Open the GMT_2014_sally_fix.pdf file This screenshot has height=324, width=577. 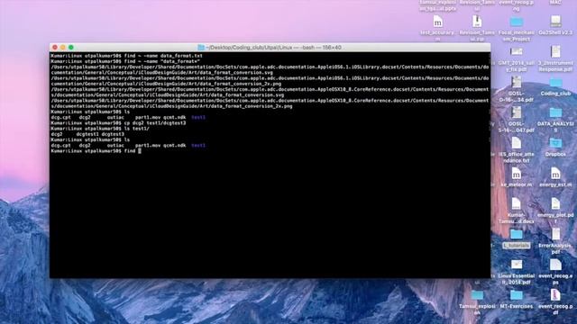(x=517, y=52)
